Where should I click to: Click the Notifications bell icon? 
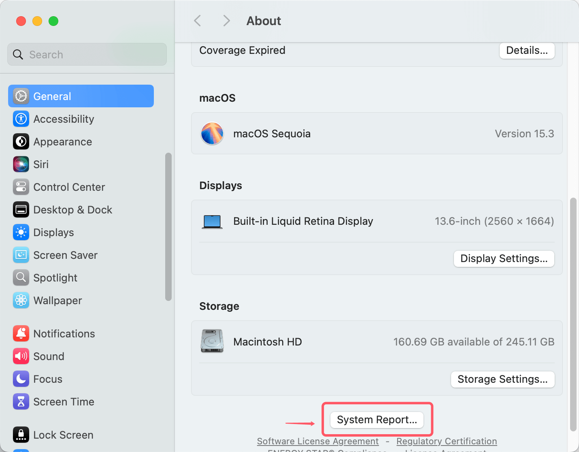coord(21,333)
